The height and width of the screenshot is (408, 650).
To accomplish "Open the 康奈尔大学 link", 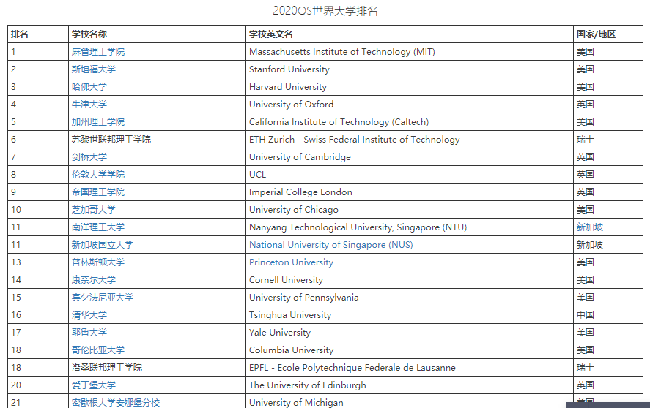I will coord(93,280).
